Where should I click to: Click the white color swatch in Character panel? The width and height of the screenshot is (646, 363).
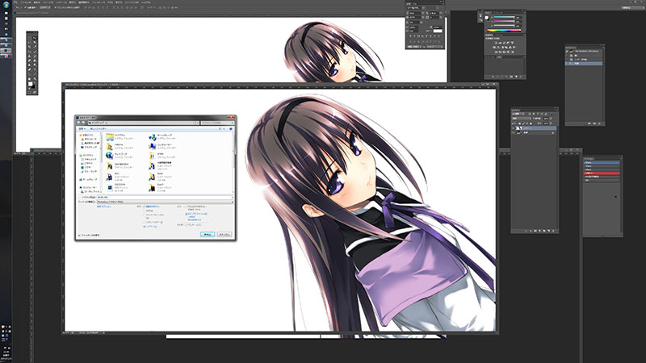click(438, 31)
